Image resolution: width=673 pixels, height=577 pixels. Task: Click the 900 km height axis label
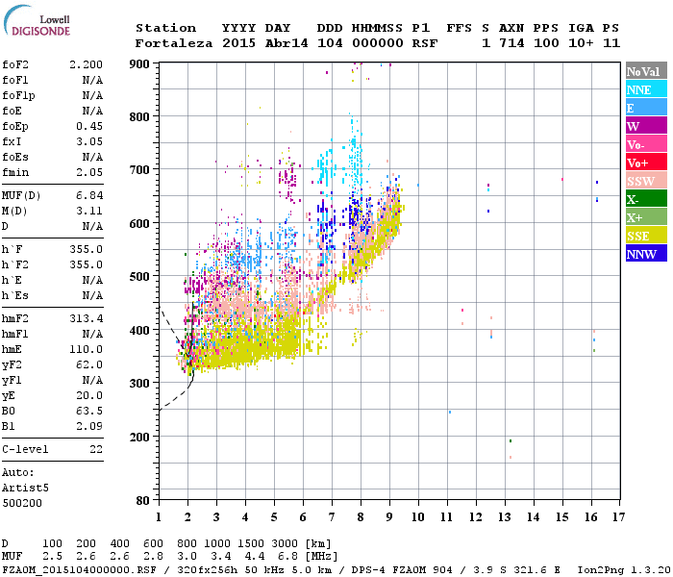pyautogui.click(x=139, y=64)
